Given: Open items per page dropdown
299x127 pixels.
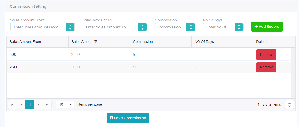Looking at the screenshot, I should coord(65,105).
